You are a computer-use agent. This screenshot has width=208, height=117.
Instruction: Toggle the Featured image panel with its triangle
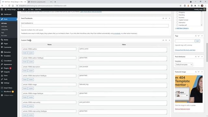click(x=202, y=72)
